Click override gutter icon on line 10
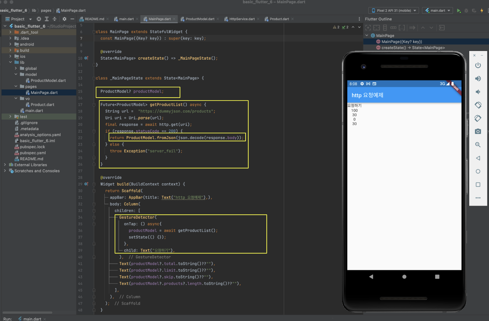Viewport: 489px width, 321px height. [86, 58]
